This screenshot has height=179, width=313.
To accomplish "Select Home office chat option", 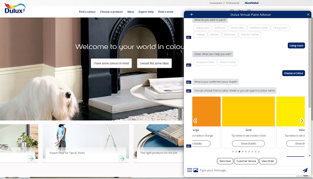I will click(238, 28).
